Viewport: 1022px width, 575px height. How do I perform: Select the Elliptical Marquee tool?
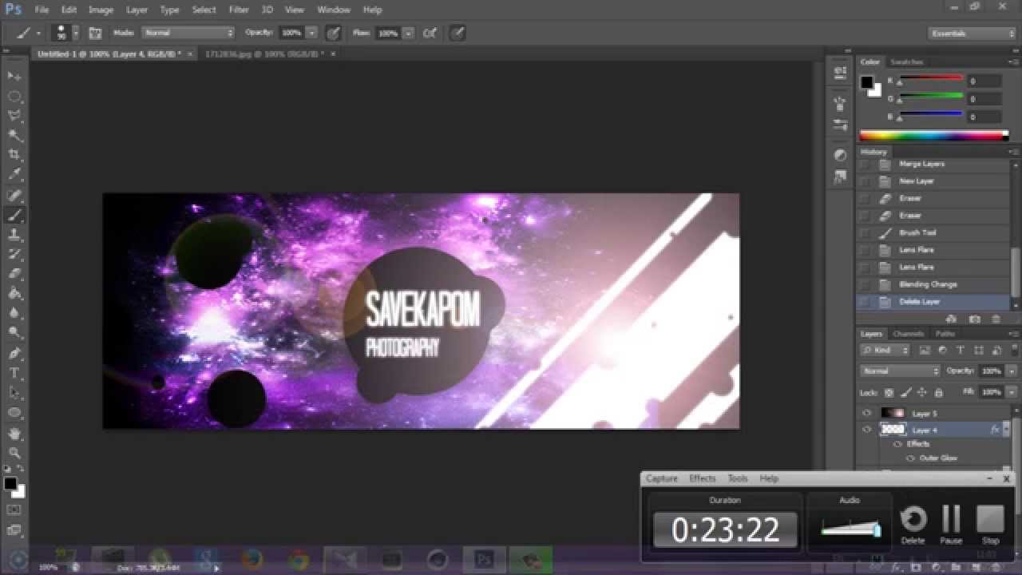pyautogui.click(x=14, y=96)
